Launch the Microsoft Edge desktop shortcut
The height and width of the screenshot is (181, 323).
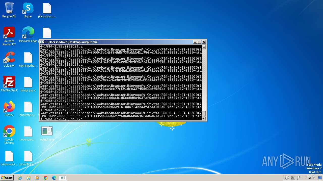(x=28, y=35)
